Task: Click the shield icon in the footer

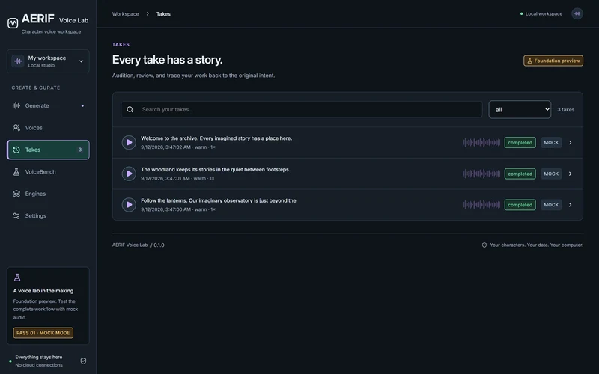Action: [x=484, y=245]
